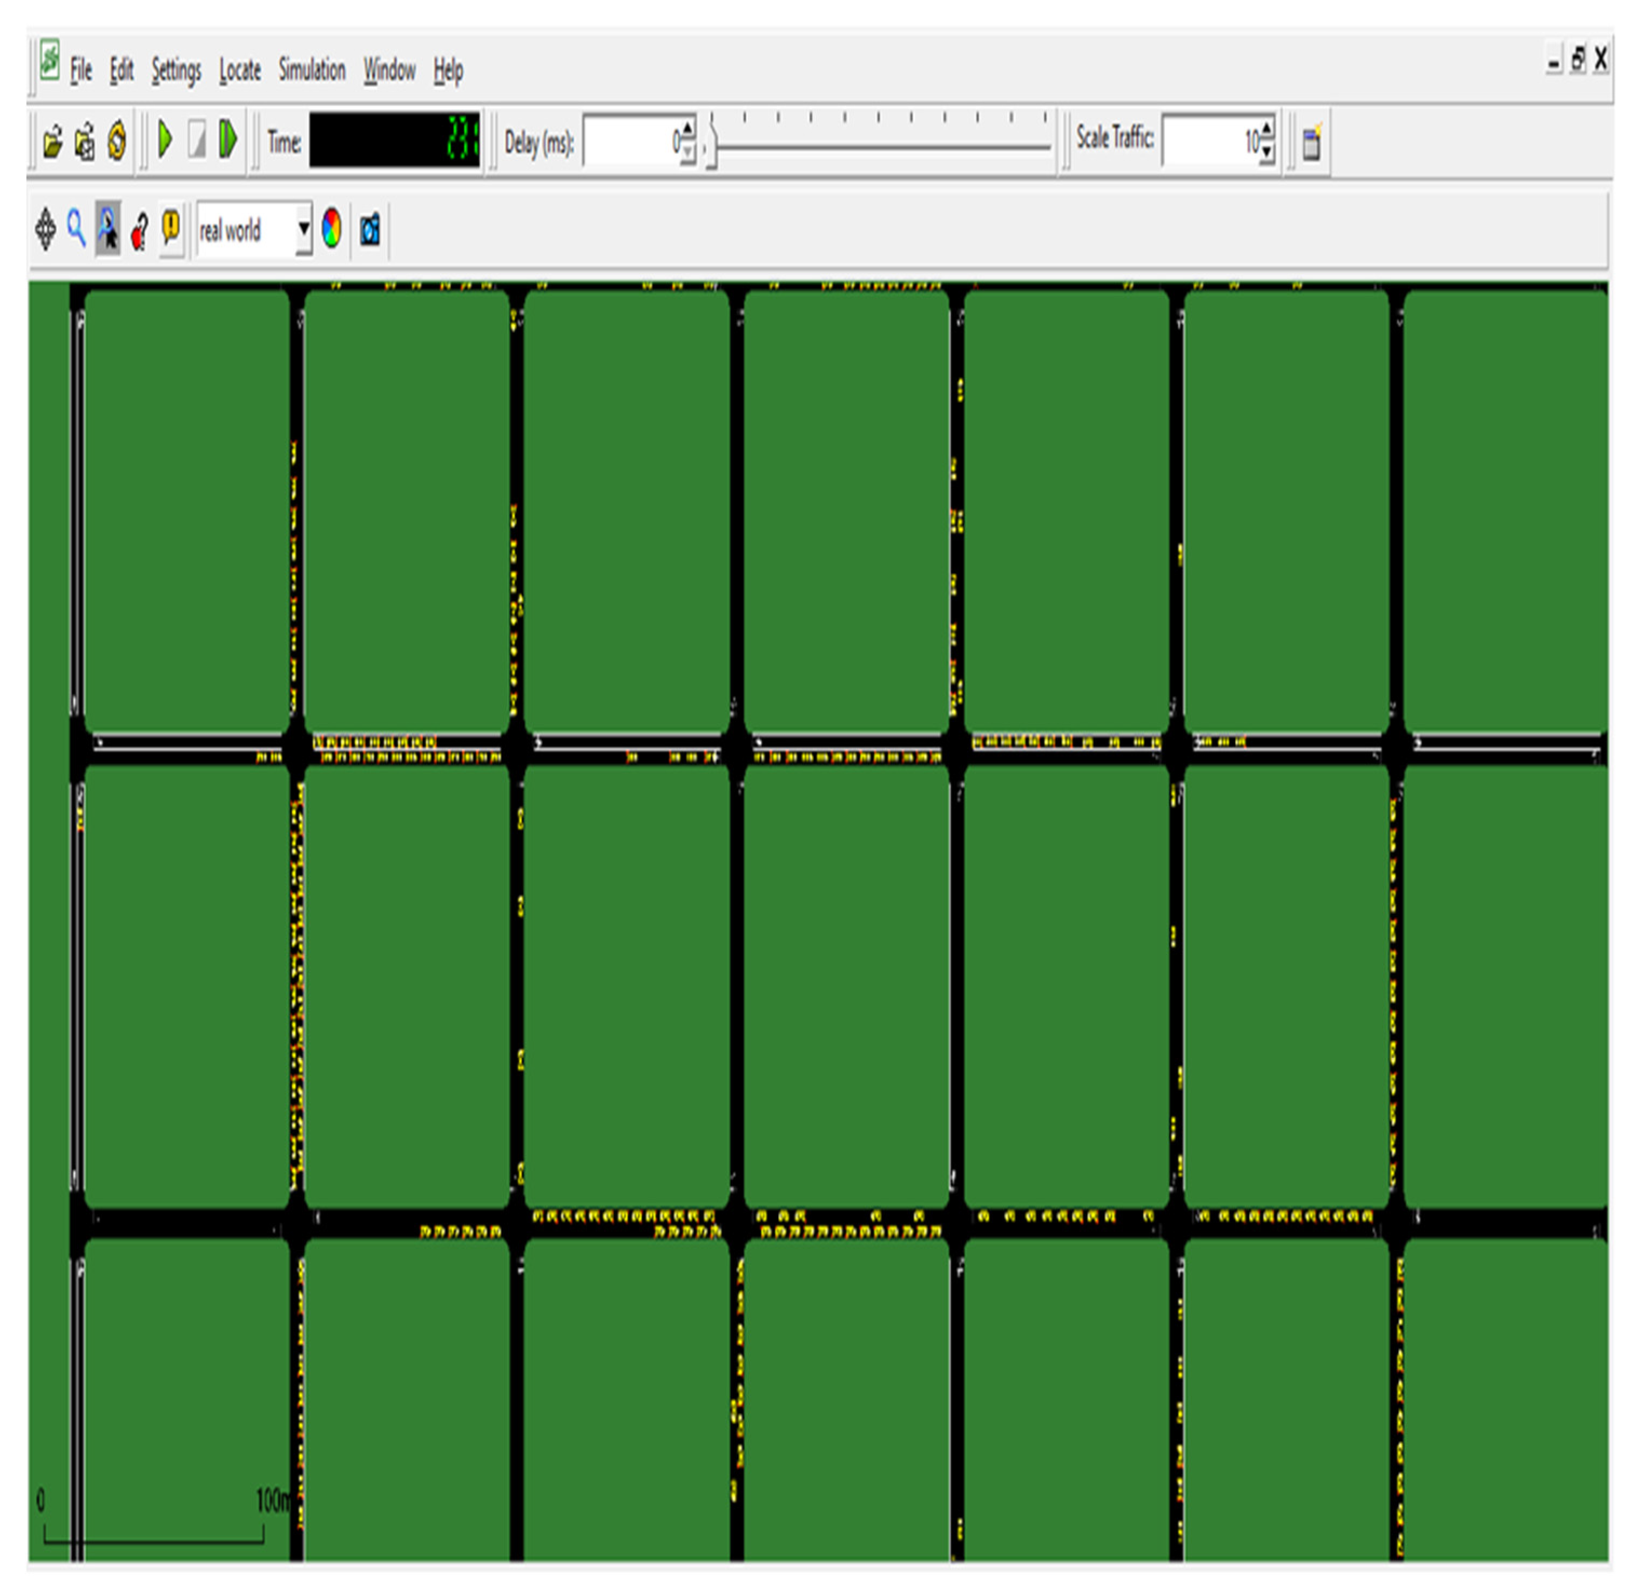Open the Locate menu
Screen dimensions: 1632x1593
pos(239,70)
